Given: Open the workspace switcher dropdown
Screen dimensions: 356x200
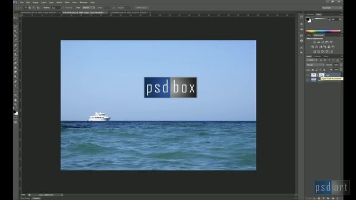Looking at the screenshot, I should pyautogui.click(x=332, y=8).
